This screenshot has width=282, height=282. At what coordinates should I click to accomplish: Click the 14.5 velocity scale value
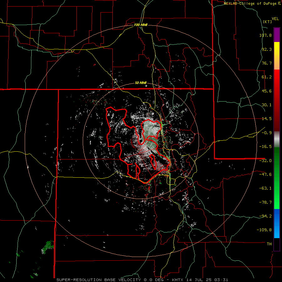point(267,119)
